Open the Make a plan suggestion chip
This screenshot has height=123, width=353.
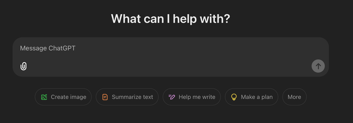252,97
